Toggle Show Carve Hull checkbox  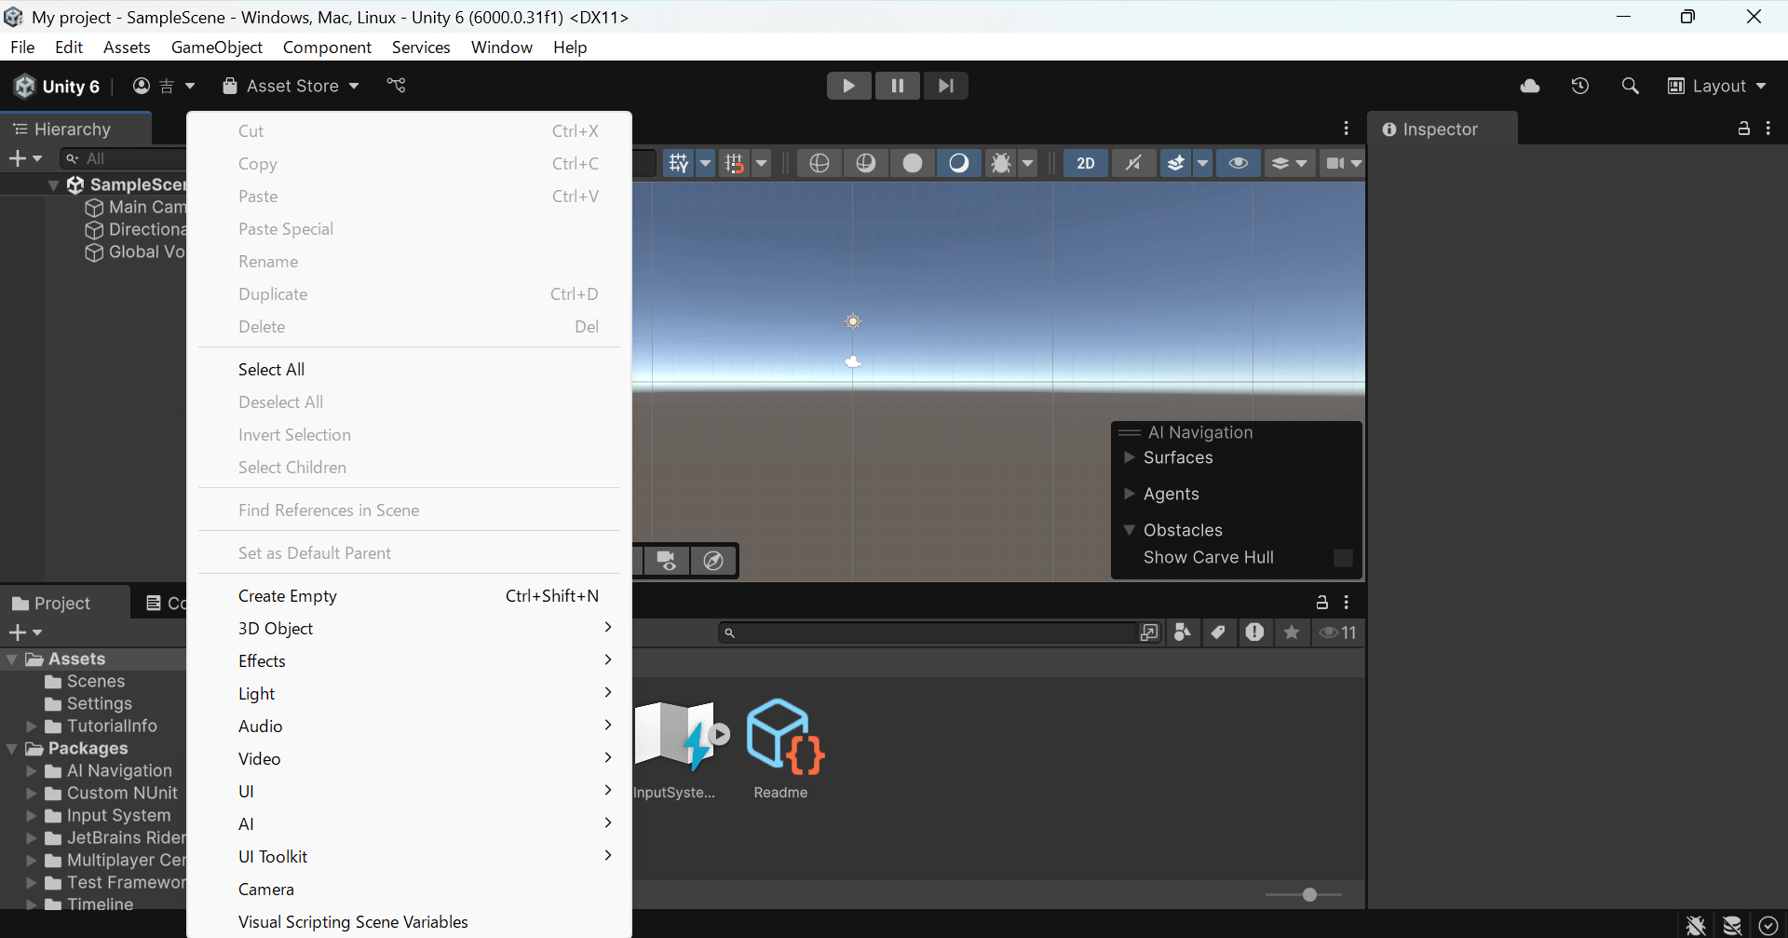coord(1343,557)
